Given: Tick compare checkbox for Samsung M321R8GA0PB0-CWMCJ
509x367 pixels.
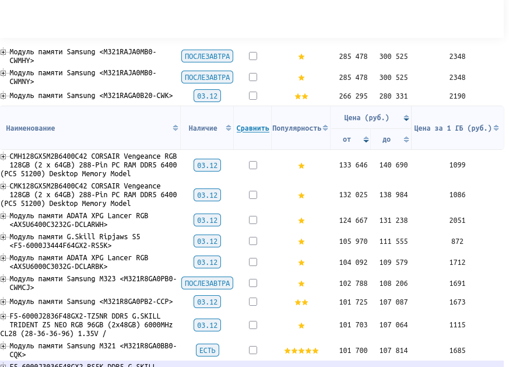Looking at the screenshot, I should click(253, 283).
